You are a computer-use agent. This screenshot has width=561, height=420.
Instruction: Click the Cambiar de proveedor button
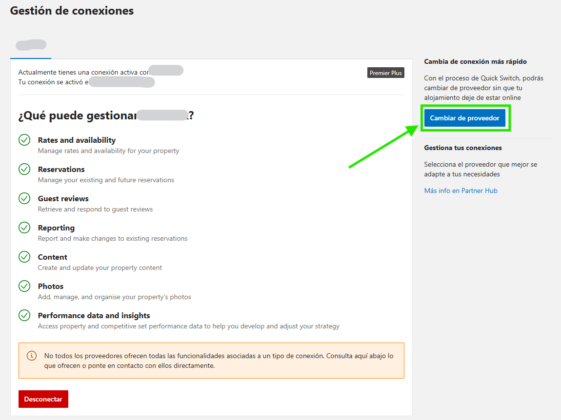coord(464,118)
